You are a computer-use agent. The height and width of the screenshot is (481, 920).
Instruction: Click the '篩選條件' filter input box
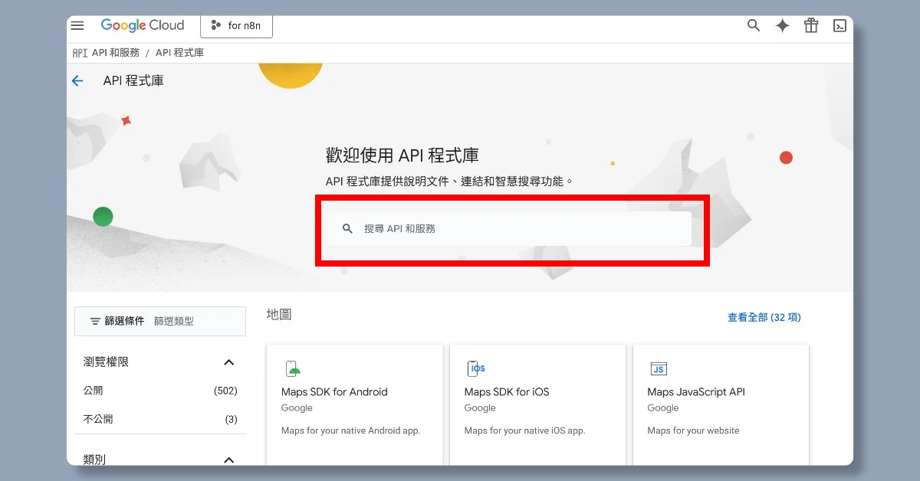coord(160,321)
